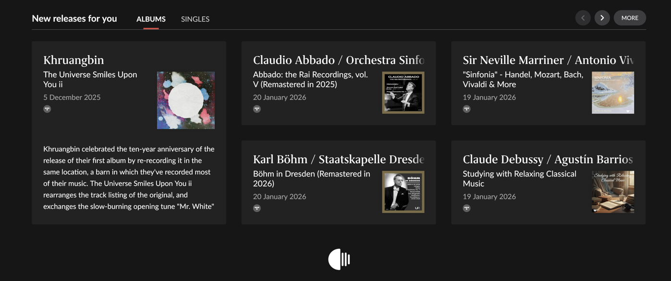
Task: Click the Tidal icon under Studying with Relaxing Classical
Action: pyautogui.click(x=466, y=208)
